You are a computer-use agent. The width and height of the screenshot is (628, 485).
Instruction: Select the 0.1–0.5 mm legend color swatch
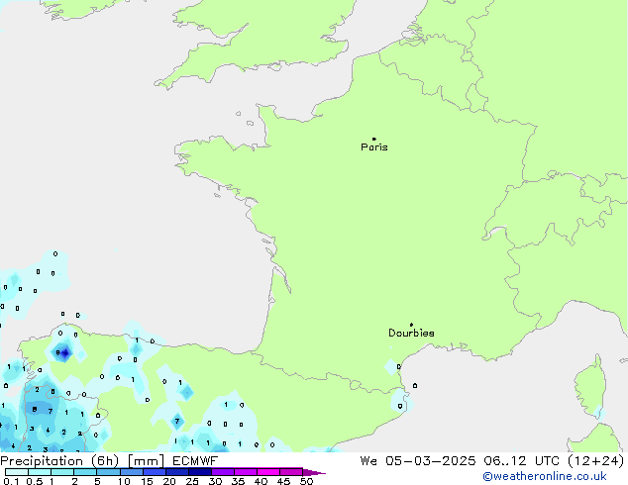pyautogui.click(x=17, y=472)
